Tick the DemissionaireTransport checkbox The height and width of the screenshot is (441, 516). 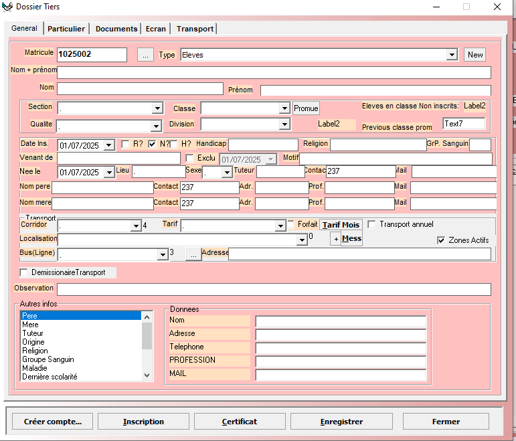[x=24, y=272]
